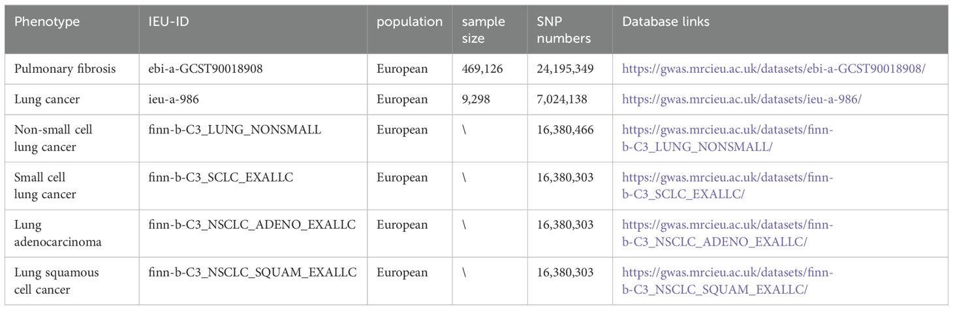Open the finn-b-C3_NSCLC_SQUAM_EXALLC dataset link
This screenshot has width=953, height=310.
(728, 281)
